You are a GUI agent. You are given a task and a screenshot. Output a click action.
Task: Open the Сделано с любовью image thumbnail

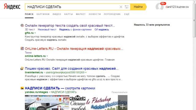[77, 103]
